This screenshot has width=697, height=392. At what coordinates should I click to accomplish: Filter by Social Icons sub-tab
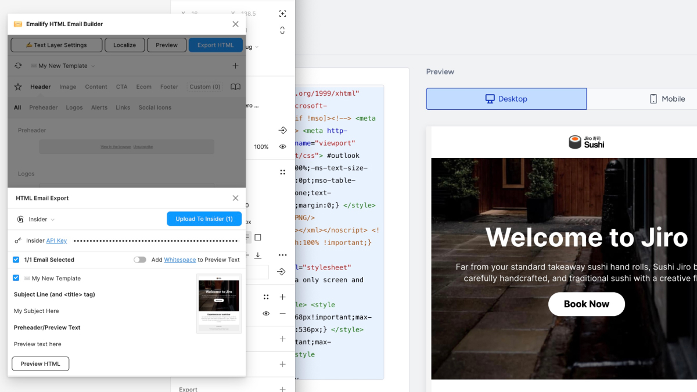click(155, 107)
